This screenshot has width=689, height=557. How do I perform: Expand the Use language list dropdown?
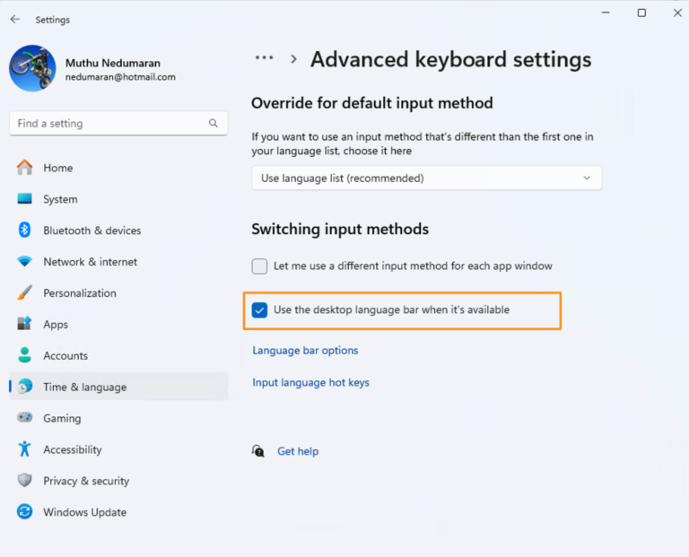[426, 178]
